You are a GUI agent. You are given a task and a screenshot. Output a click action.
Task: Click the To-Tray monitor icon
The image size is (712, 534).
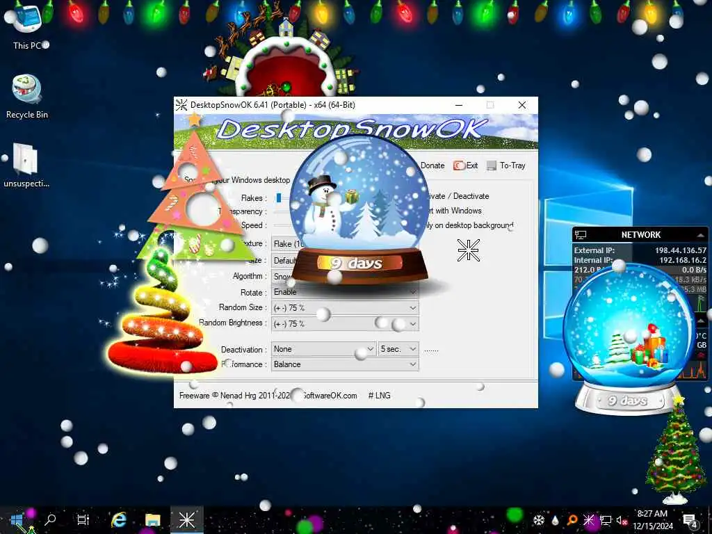point(492,165)
